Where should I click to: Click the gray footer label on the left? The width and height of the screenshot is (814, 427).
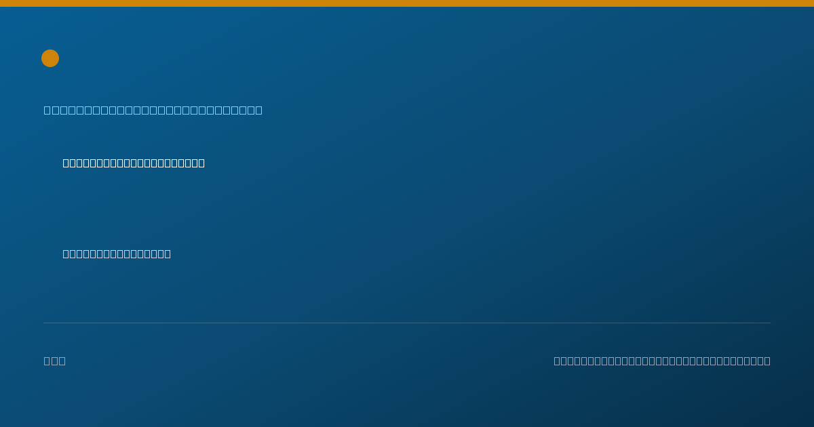pyautogui.click(x=55, y=361)
